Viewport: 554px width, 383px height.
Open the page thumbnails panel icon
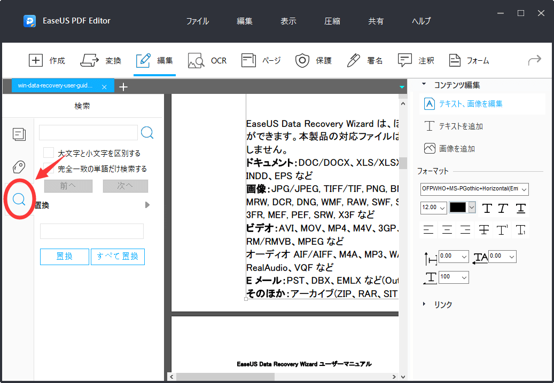(19, 134)
